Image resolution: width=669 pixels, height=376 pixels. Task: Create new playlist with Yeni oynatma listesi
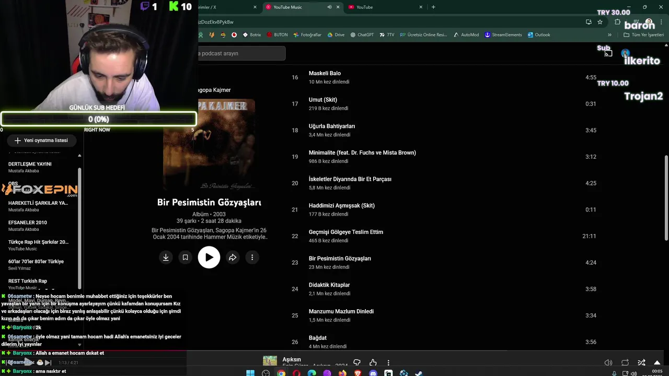(41, 140)
